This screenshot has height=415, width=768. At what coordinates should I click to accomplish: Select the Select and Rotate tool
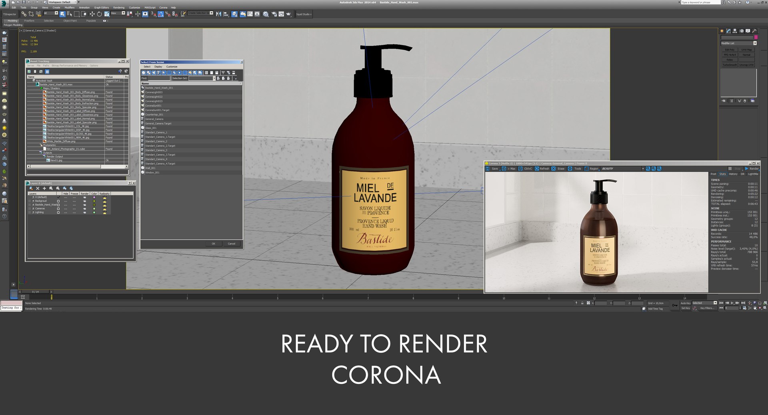99,14
